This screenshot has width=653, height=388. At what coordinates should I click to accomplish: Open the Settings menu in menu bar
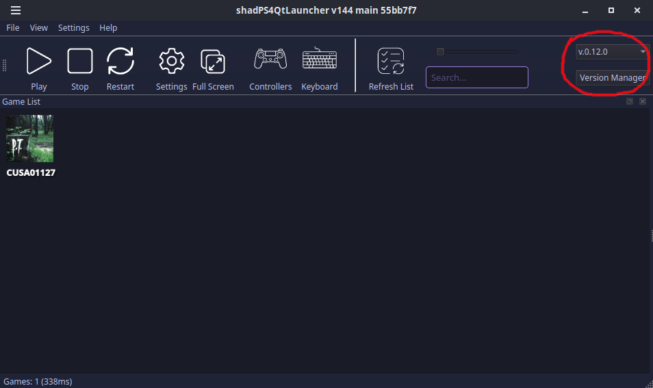point(74,28)
